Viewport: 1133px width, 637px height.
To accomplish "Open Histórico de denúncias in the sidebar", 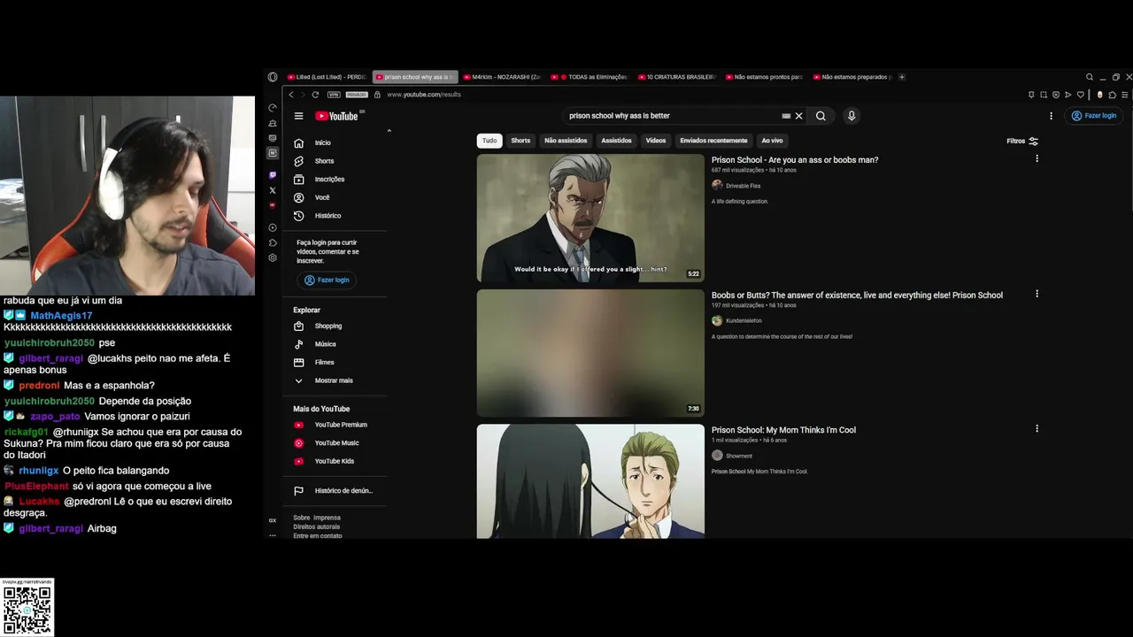I will 335,491.
